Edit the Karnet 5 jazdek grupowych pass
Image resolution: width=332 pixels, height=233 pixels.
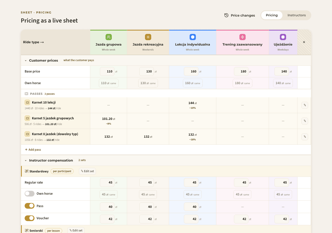305,121
